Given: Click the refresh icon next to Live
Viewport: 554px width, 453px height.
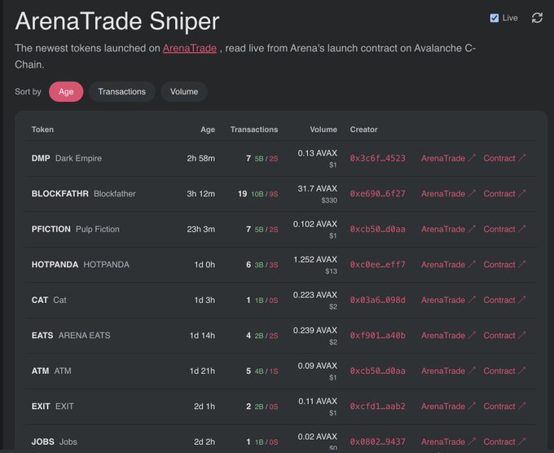Looking at the screenshot, I should click(x=537, y=18).
